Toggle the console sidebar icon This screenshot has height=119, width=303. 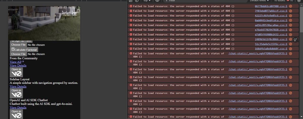(x=131, y=1)
